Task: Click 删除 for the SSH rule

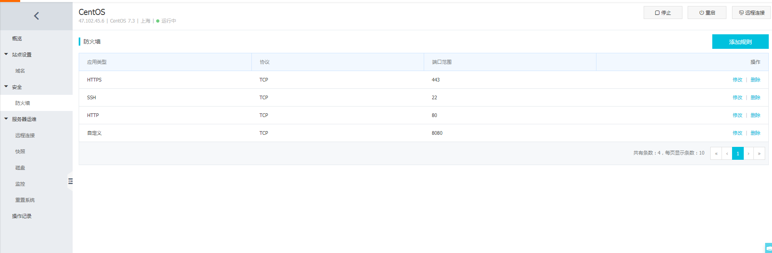Action: 755,98
